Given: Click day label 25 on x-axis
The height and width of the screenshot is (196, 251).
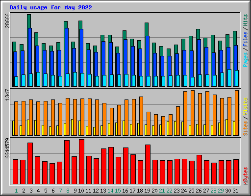Looking at the screenshot, I should (191, 191).
